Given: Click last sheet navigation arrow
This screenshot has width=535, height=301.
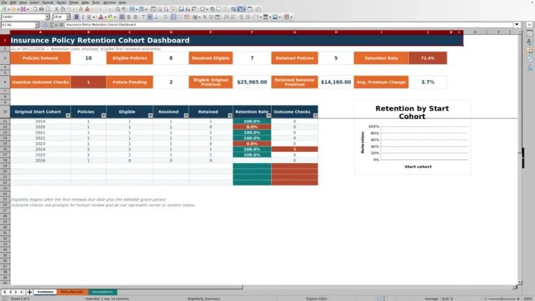Looking at the screenshot, I should [x=22, y=292].
